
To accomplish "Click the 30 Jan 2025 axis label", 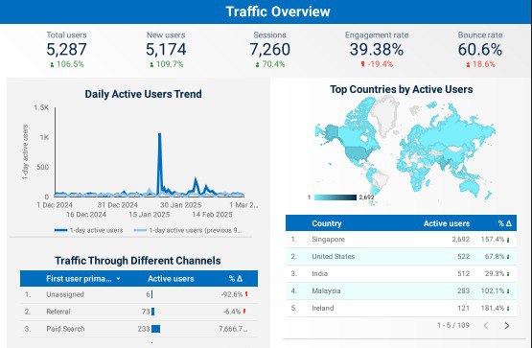I will point(180,205).
